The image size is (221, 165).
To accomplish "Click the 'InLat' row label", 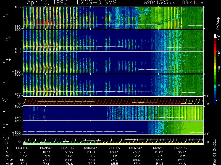I will (9, 160).
